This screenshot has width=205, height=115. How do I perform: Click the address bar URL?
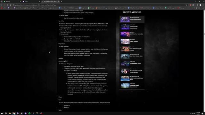(x=36, y=5)
